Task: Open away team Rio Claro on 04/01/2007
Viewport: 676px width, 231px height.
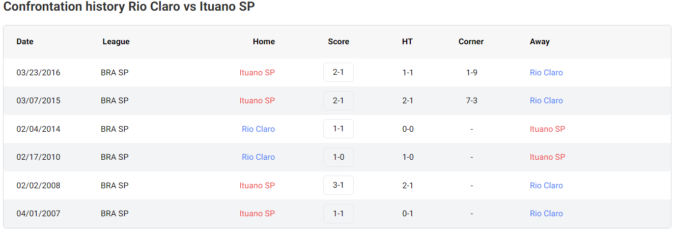Action: pos(546,214)
